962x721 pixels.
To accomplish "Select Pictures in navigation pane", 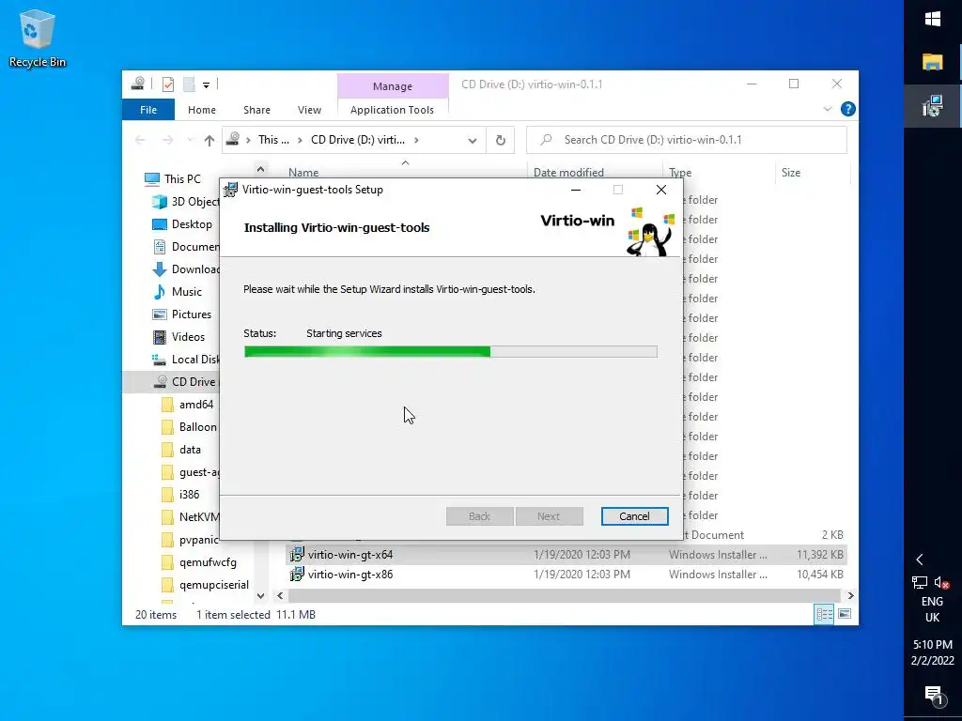I will (x=181, y=314).
